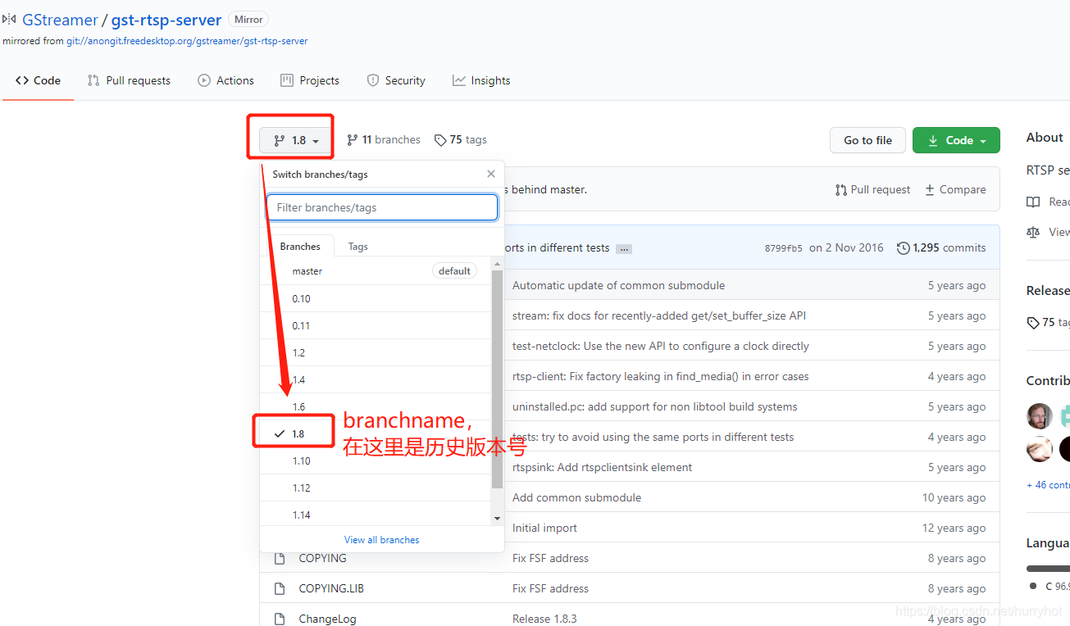Click the mirror icon beside repository name

click(9, 19)
